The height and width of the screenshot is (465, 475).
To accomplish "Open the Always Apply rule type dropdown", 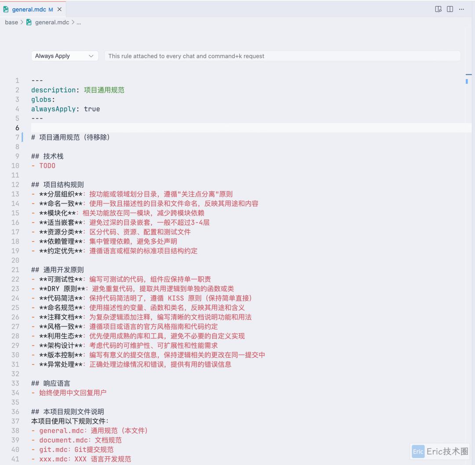I will point(65,56).
